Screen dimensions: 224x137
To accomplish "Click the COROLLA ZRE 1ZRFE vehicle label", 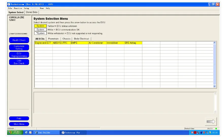I will pos(16,19).
